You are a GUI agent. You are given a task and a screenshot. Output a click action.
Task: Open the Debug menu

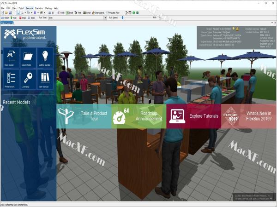coord(48,8)
